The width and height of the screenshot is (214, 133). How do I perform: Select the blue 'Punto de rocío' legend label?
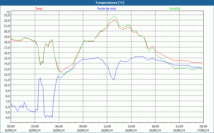106,9
